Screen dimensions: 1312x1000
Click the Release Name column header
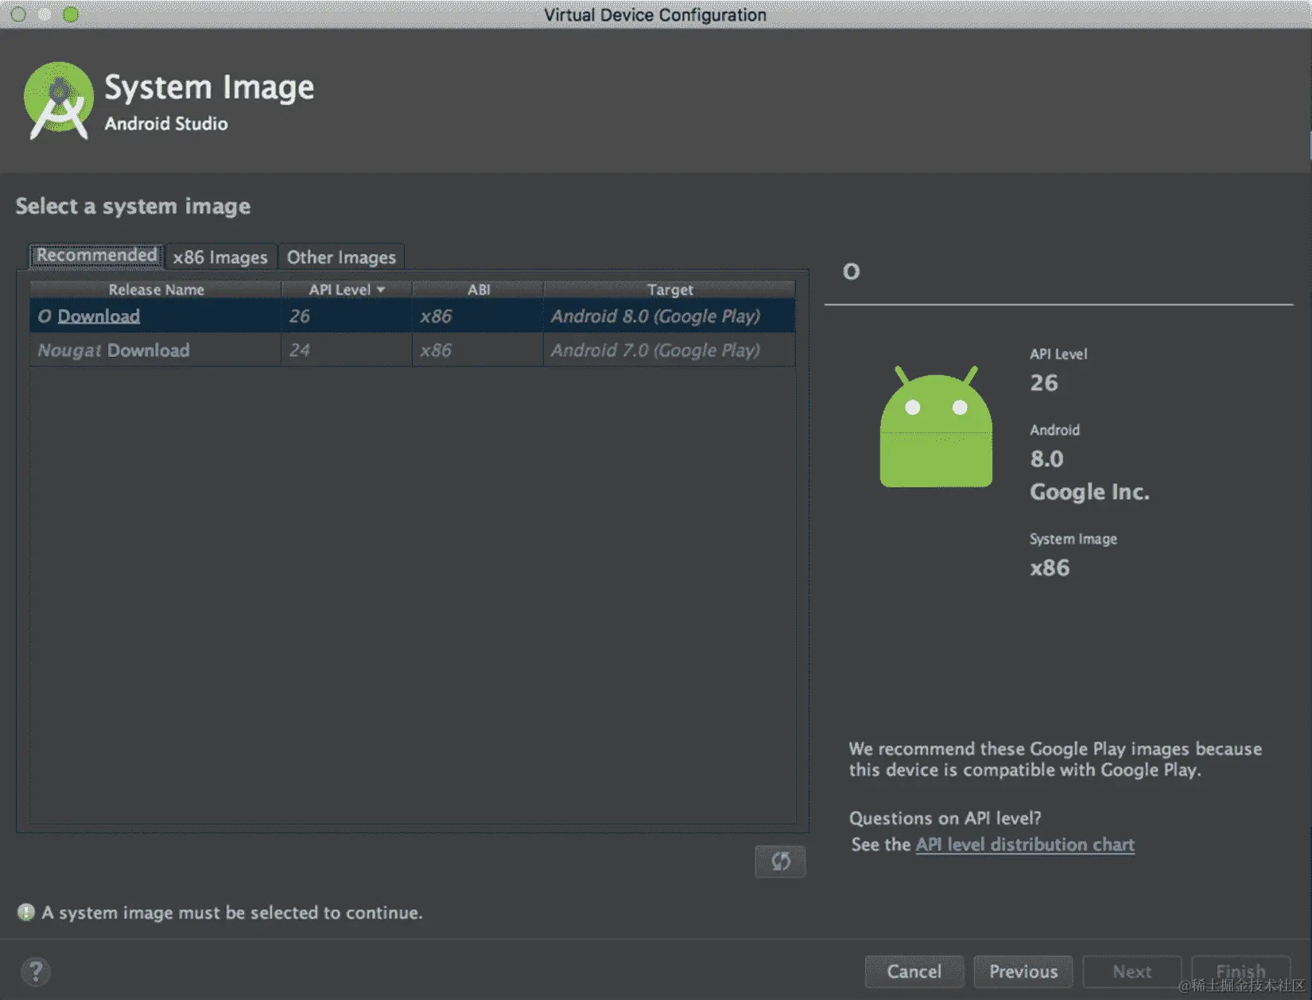pos(156,289)
